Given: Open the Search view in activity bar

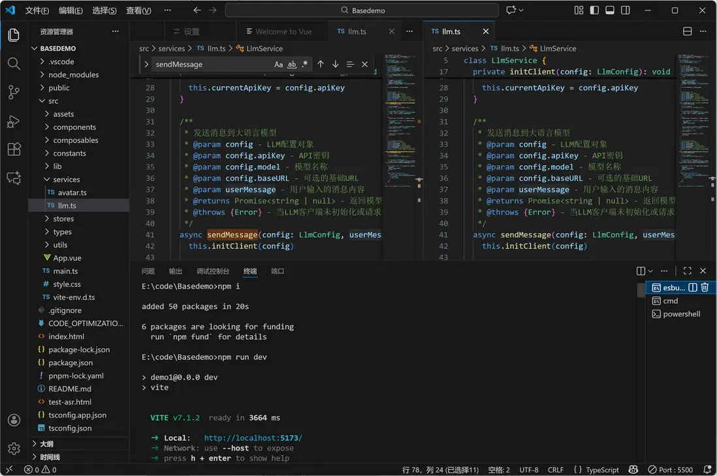Looking at the screenshot, I should 14,63.
